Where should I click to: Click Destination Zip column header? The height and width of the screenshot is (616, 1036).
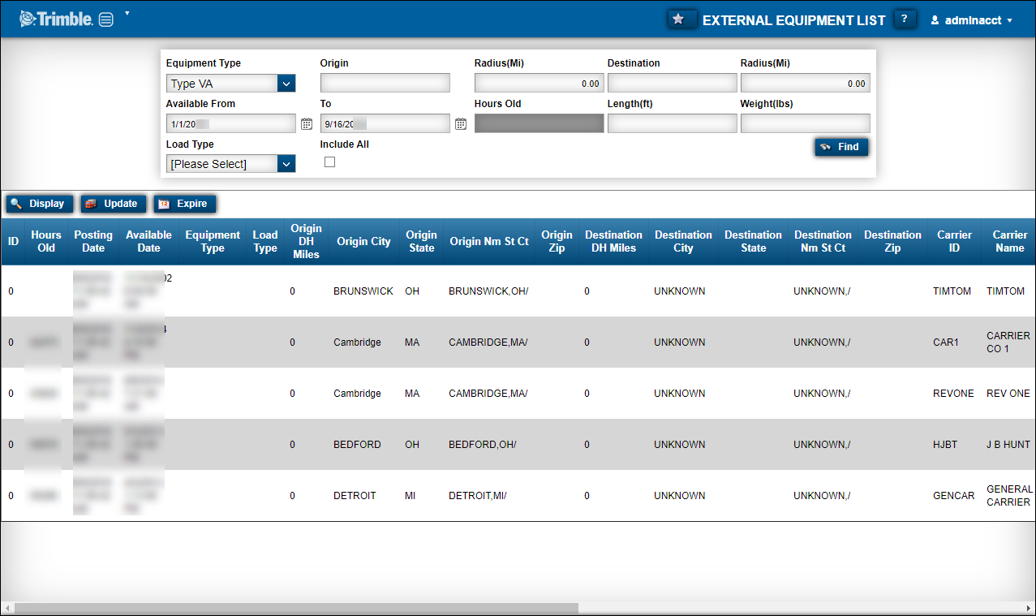click(892, 241)
